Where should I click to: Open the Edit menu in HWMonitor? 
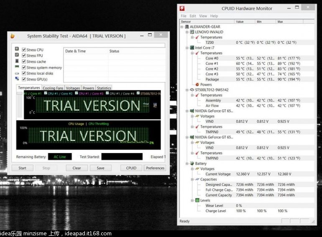point(193,16)
